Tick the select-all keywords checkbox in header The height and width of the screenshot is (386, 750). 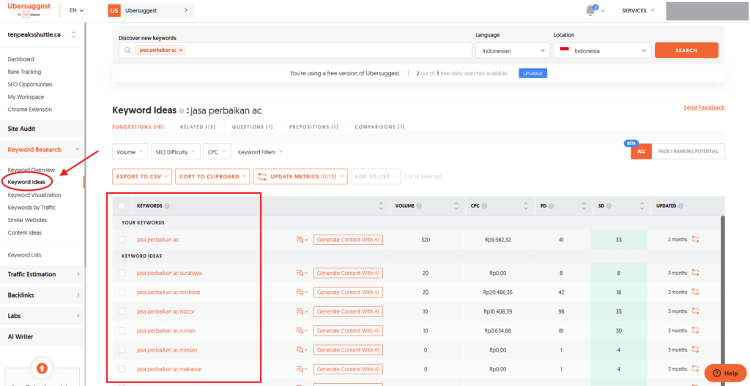[x=122, y=206]
